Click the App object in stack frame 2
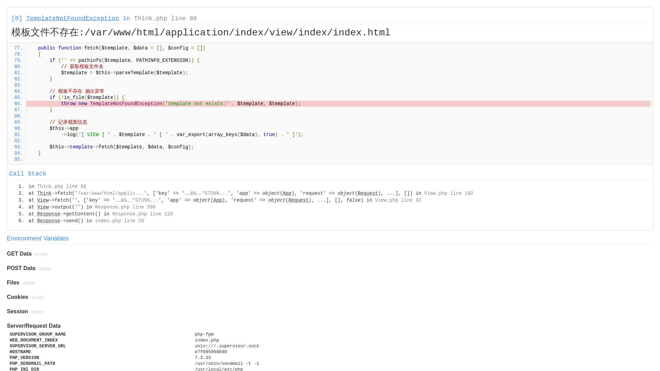The height and width of the screenshot is (371, 660). [x=287, y=193]
